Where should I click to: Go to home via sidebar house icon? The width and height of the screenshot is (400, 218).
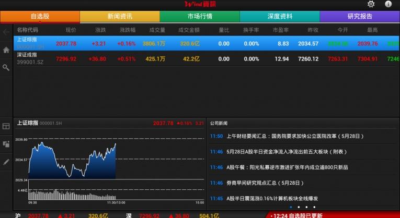[6, 50]
